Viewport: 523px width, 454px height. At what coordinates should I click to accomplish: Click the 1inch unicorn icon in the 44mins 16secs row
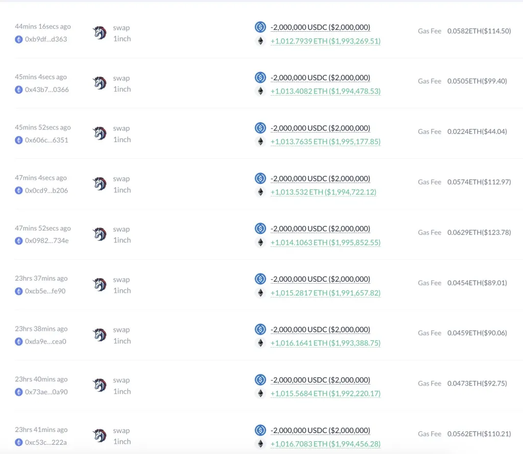pyautogui.click(x=100, y=33)
